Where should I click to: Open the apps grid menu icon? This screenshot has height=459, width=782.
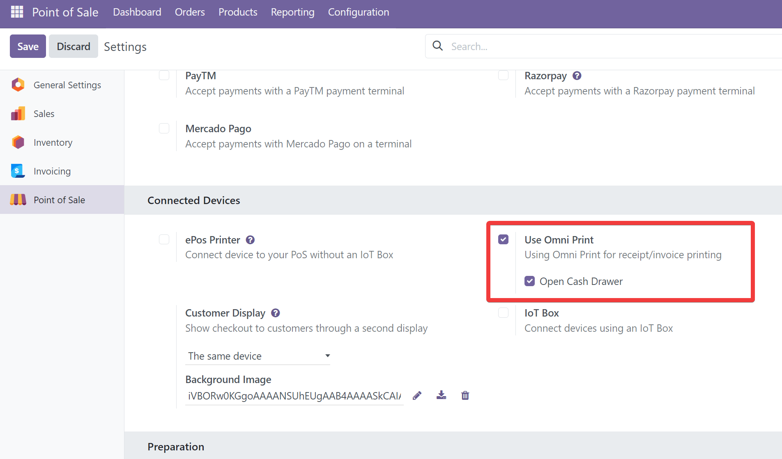click(x=17, y=12)
